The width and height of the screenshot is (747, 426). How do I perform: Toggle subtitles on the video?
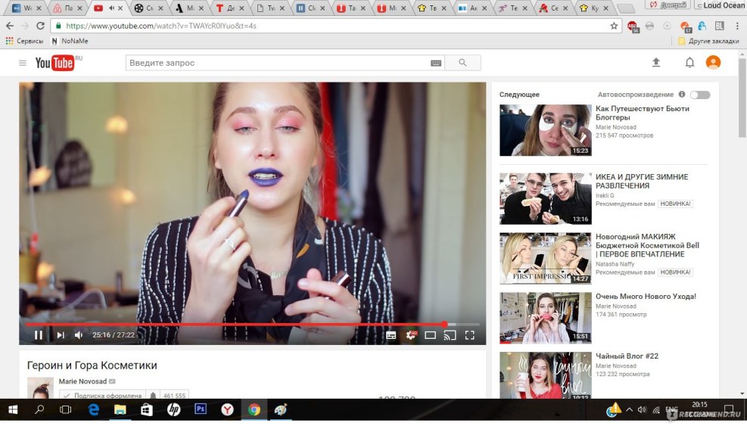pos(391,334)
